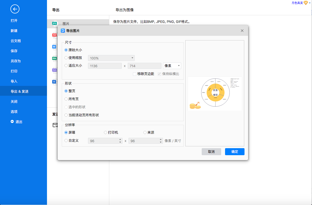Viewport: 312px width, 205px height.
Task: Select the HTML export icon
Action: 55,58
